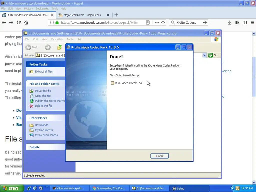This screenshot has width=256, height=192.
Task: Click the Finish button in setup
Action: point(159,156)
